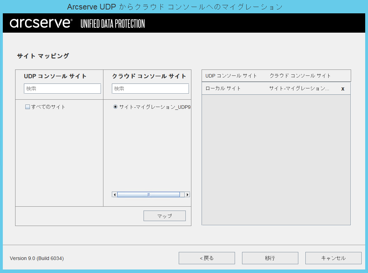Click the クラウド コンソール サイト column header in mapping table

[300, 76]
